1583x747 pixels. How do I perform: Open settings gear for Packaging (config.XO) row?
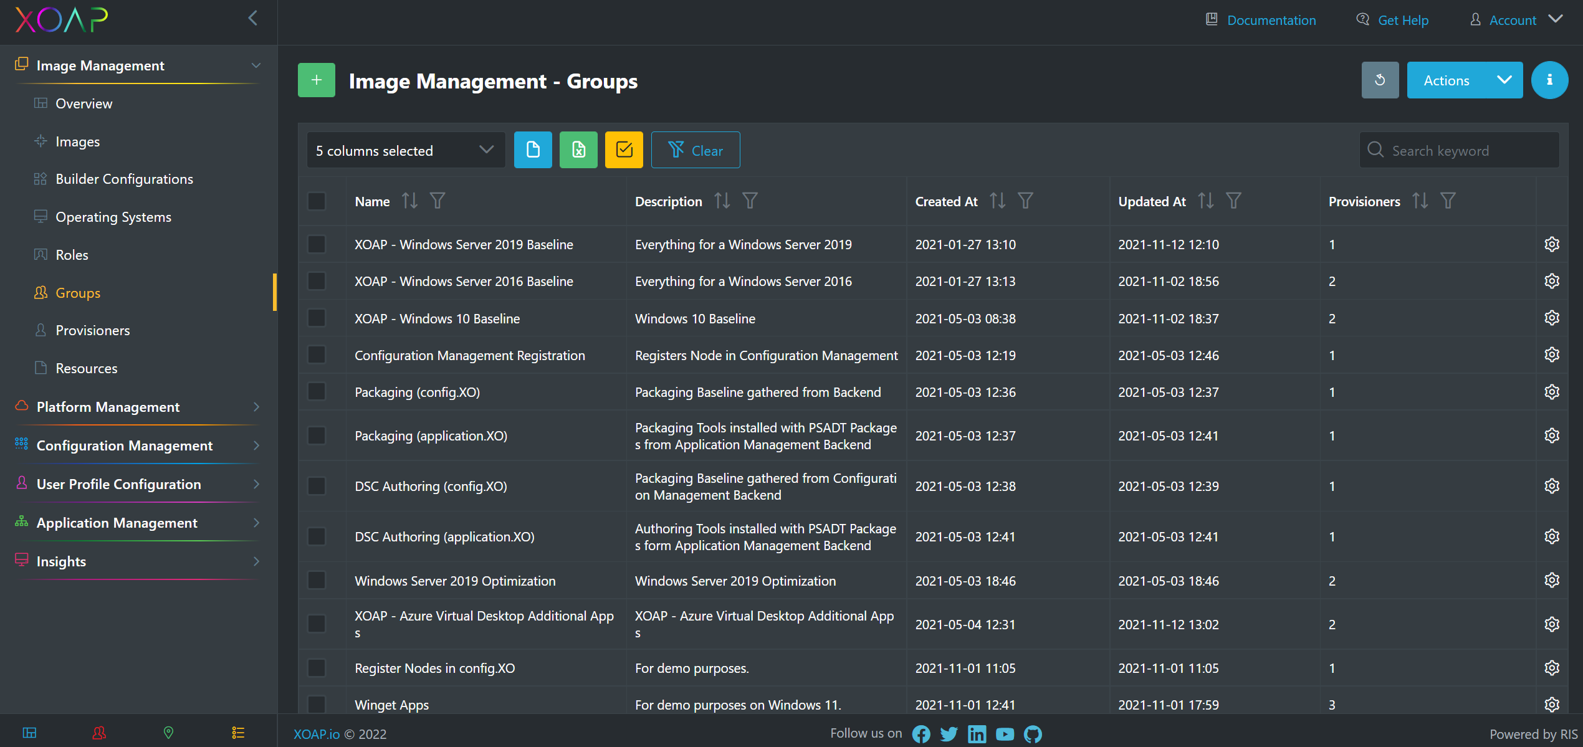[x=1552, y=392]
